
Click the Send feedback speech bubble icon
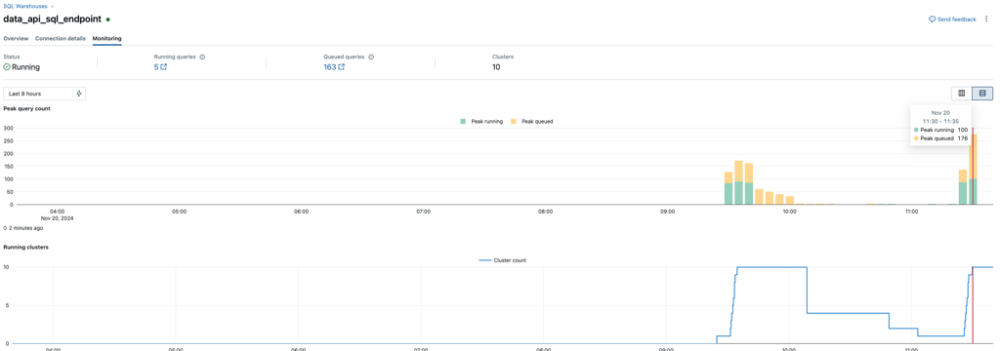932,19
